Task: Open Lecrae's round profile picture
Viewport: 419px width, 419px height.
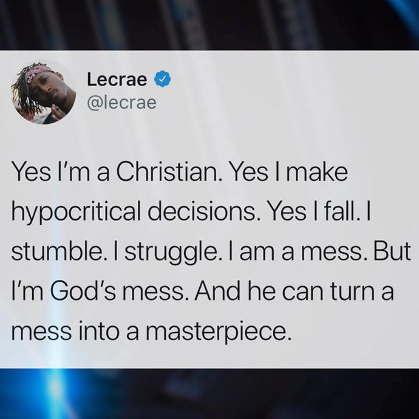Action: (44, 92)
